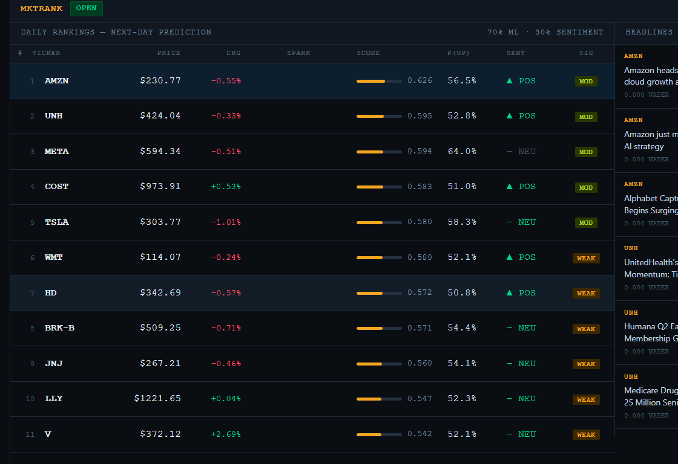Click the MOD signal badge for TSLA
This screenshot has height=464, width=678.
[586, 223]
